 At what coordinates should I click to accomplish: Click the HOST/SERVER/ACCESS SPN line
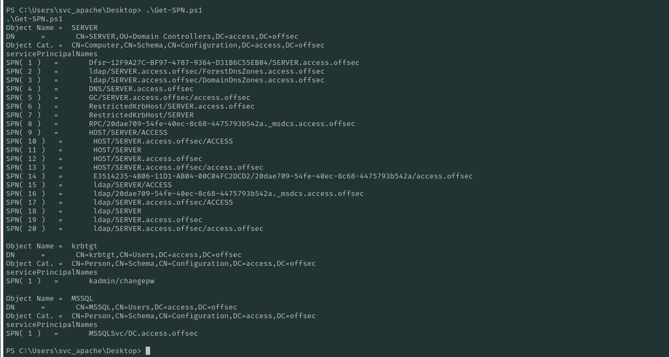[128, 133]
